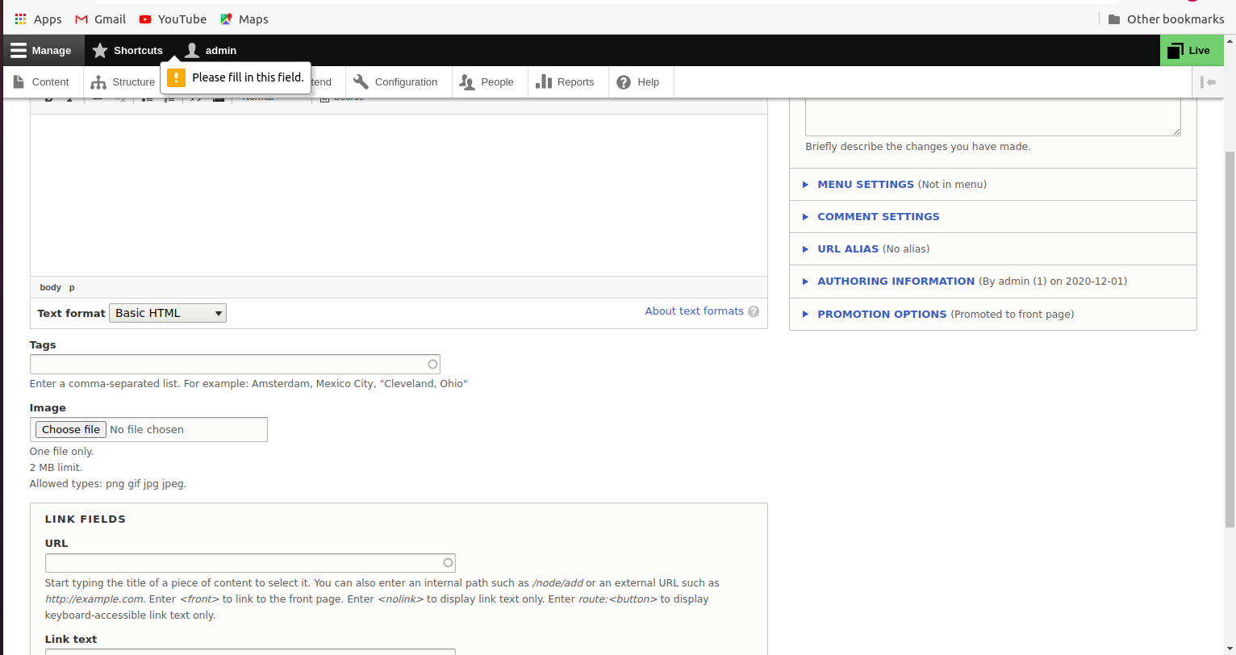Open the Shortcuts star menu
Screen dimensions: 1236x655
127,50
